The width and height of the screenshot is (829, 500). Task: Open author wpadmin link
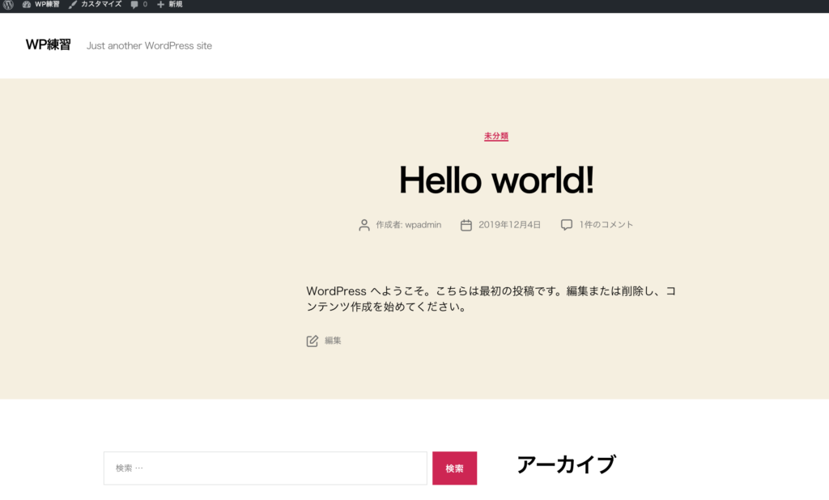(x=423, y=225)
